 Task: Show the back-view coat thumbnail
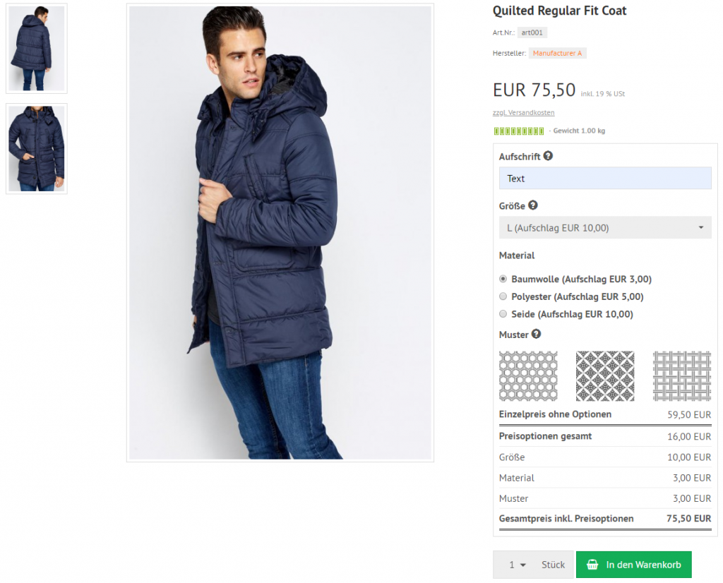click(37, 49)
